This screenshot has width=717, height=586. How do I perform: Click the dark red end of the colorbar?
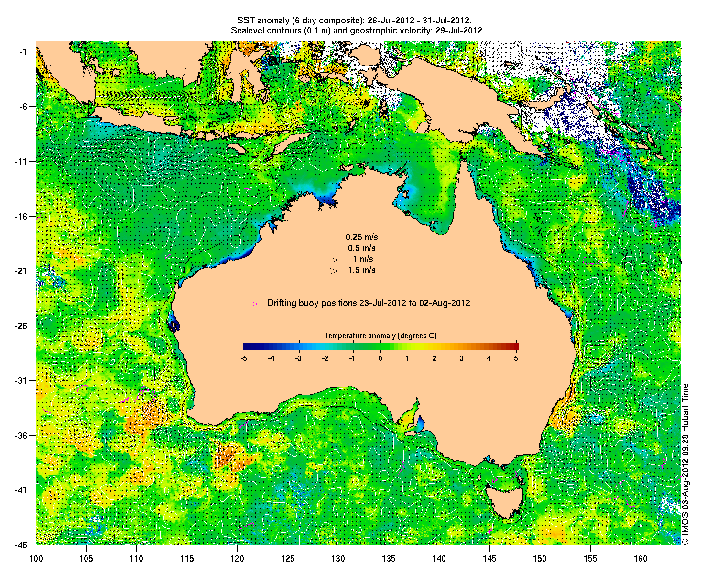click(x=516, y=347)
